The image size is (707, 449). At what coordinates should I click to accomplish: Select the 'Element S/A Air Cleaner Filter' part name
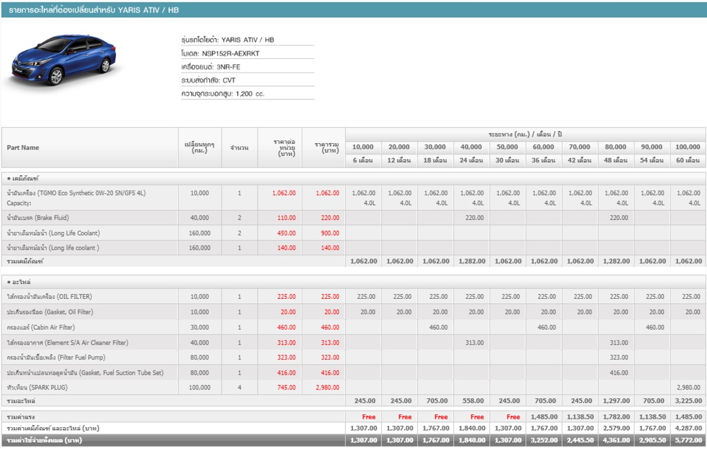point(67,343)
